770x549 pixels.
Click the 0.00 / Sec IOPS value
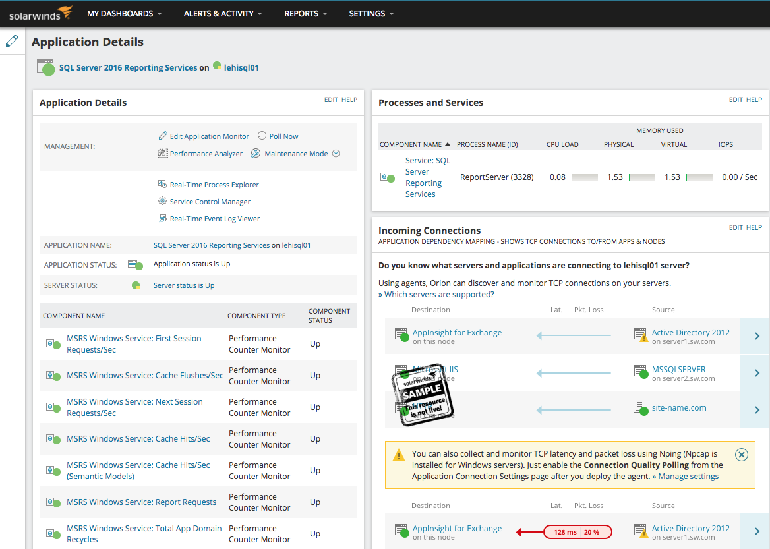tap(740, 177)
